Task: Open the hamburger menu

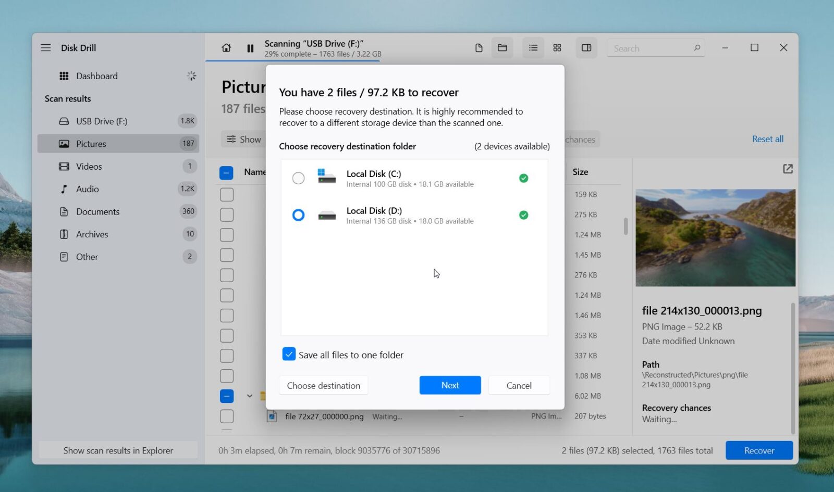Action: 46,48
